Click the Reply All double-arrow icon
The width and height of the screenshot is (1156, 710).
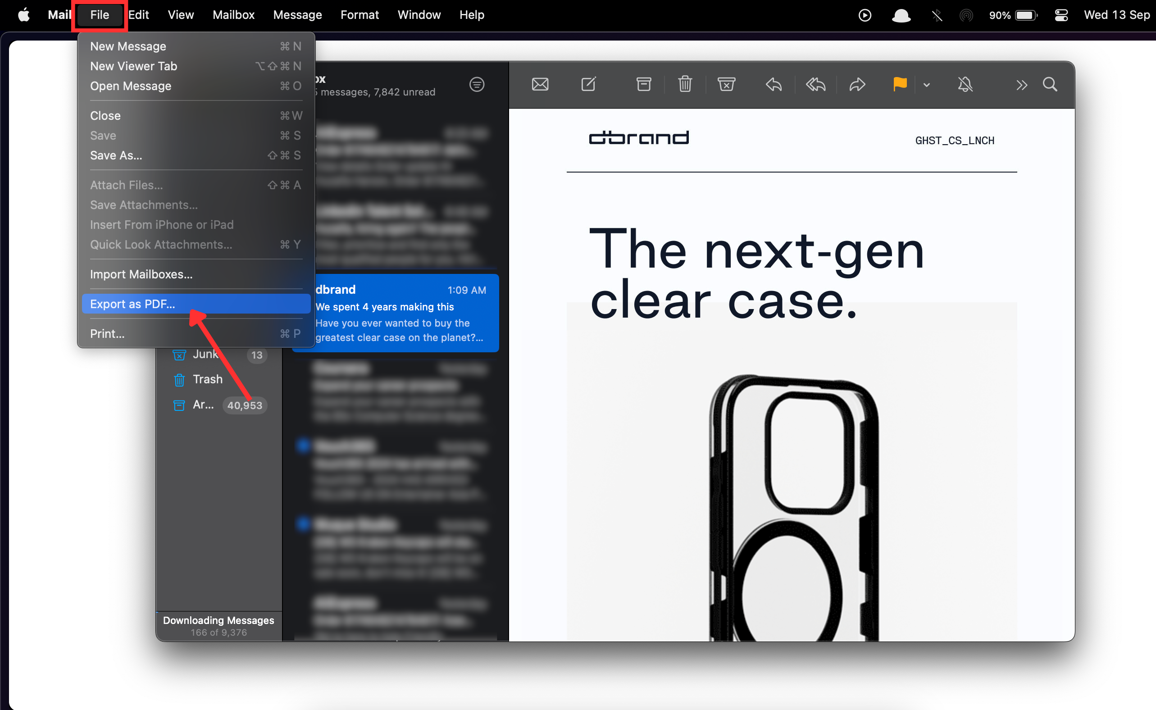[x=815, y=85]
